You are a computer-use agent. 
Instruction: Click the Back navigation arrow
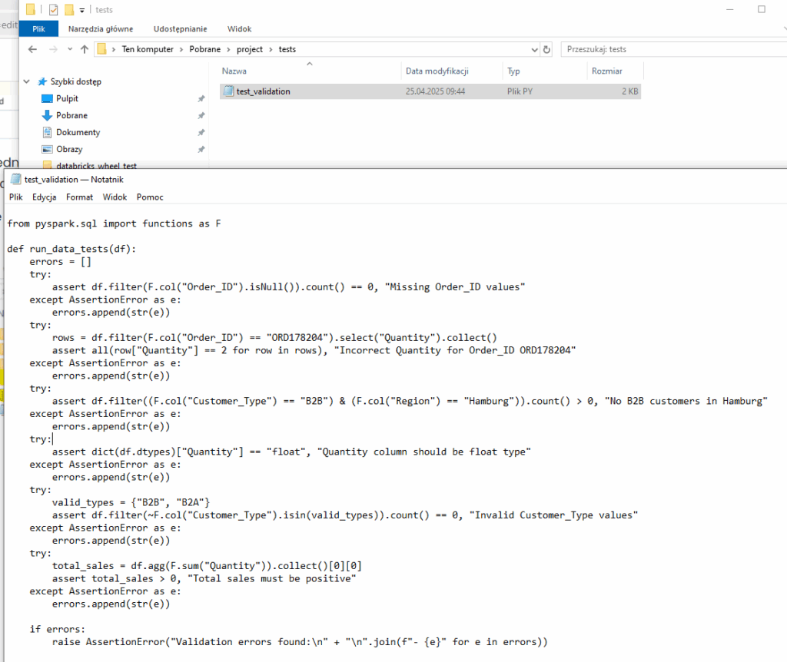click(x=32, y=49)
